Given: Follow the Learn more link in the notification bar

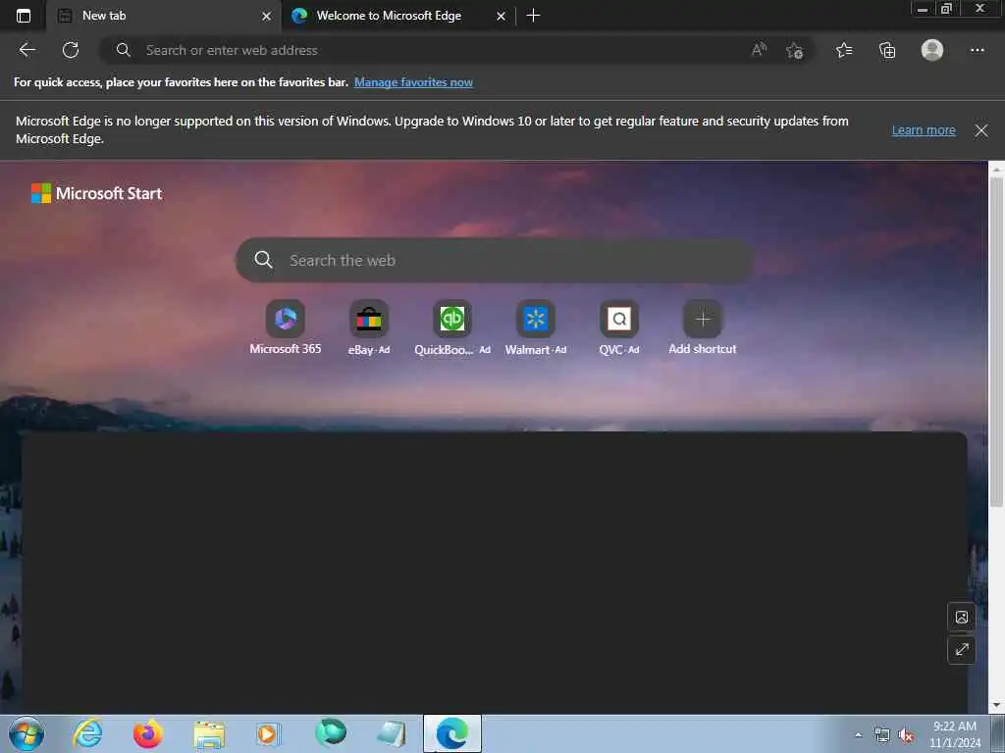Looking at the screenshot, I should click(x=924, y=130).
